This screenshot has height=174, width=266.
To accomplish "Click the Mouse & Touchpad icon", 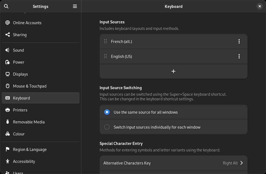I will tap(8, 86).
